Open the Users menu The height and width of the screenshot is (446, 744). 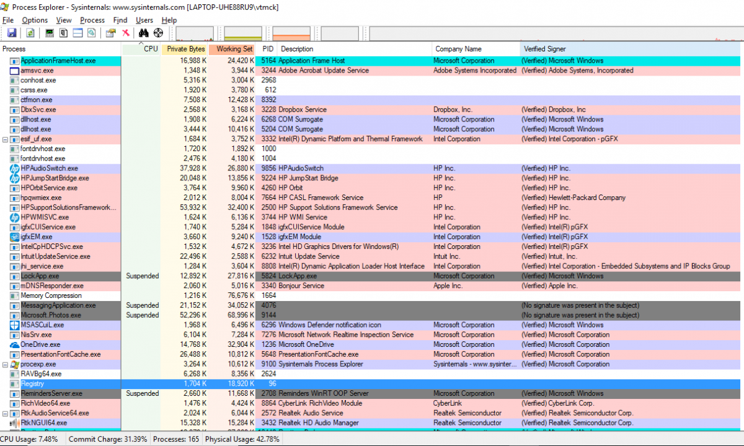click(144, 20)
